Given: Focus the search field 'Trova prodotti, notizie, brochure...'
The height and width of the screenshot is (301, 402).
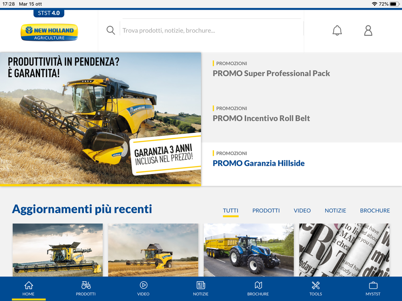Looking at the screenshot, I should [212, 31].
